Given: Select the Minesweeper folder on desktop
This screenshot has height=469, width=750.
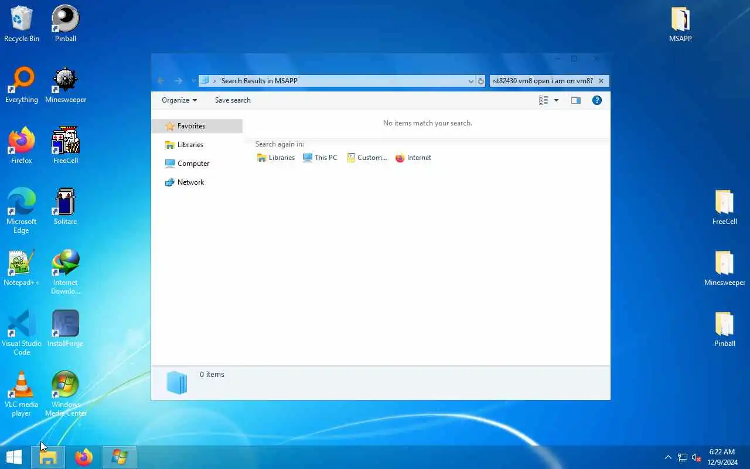Looking at the screenshot, I should 725,268.
